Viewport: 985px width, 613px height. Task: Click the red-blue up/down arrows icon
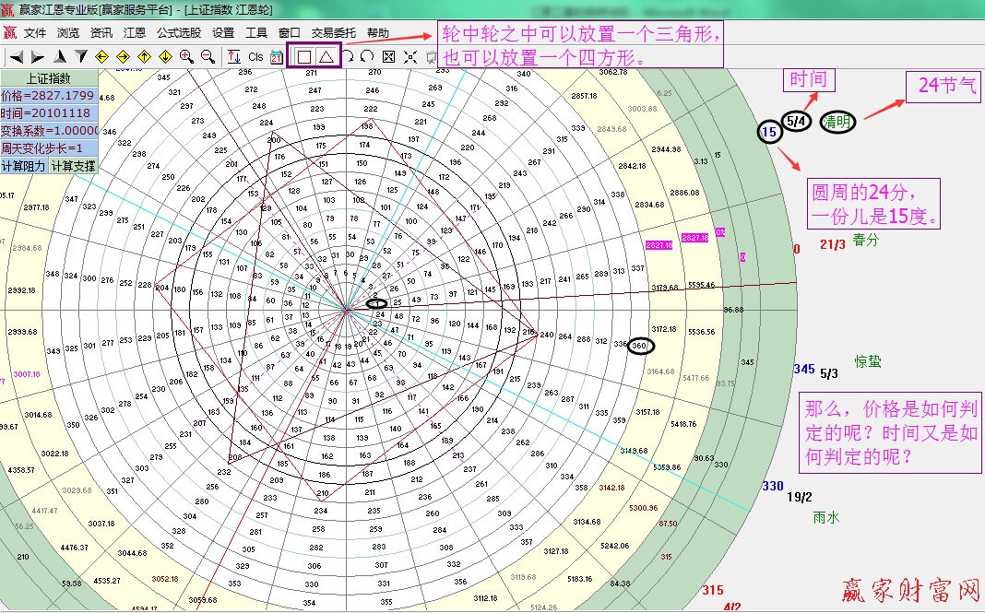click(x=233, y=57)
